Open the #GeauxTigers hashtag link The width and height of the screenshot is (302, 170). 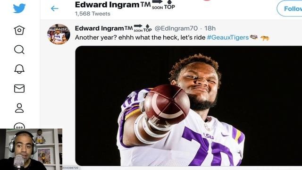coord(227,37)
